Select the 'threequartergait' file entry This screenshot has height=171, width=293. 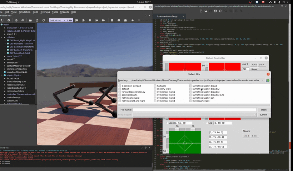201,101
